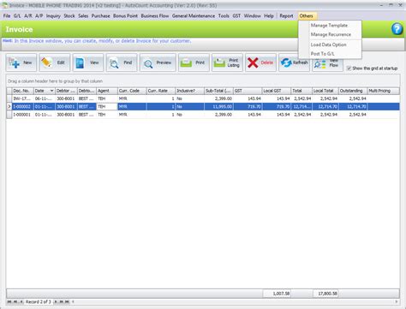This screenshot has height=309, width=406.
Task: Toggle Show this grid at startup checkbox
Action: 349,68
